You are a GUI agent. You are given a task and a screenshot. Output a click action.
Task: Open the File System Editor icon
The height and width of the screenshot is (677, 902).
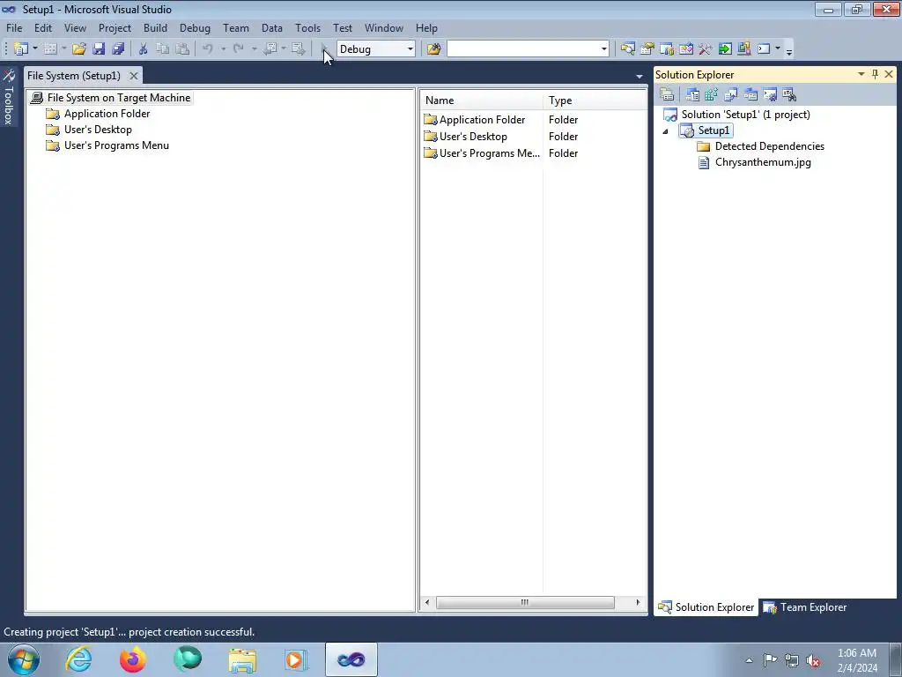pos(692,94)
